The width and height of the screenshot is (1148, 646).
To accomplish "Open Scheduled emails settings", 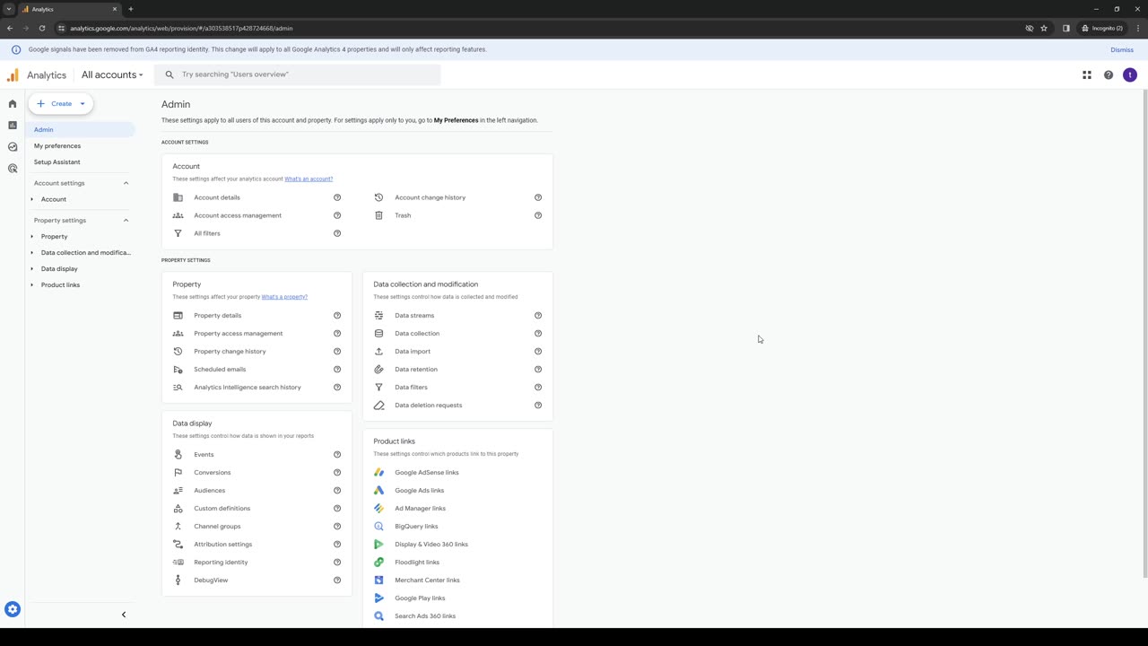I will point(220,370).
